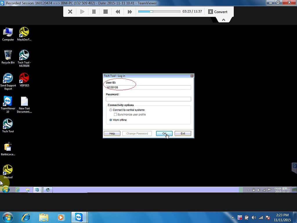
Task: Stop the recorded session playback
Action: pyautogui.click(x=106, y=12)
